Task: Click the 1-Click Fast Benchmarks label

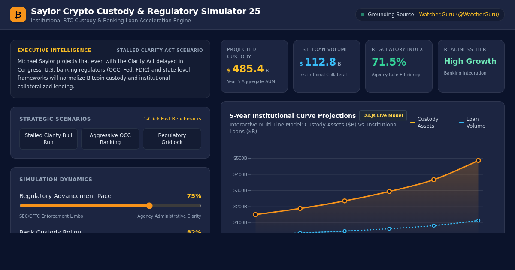Action: pos(172,119)
